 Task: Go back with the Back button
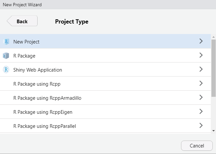pos(22,21)
